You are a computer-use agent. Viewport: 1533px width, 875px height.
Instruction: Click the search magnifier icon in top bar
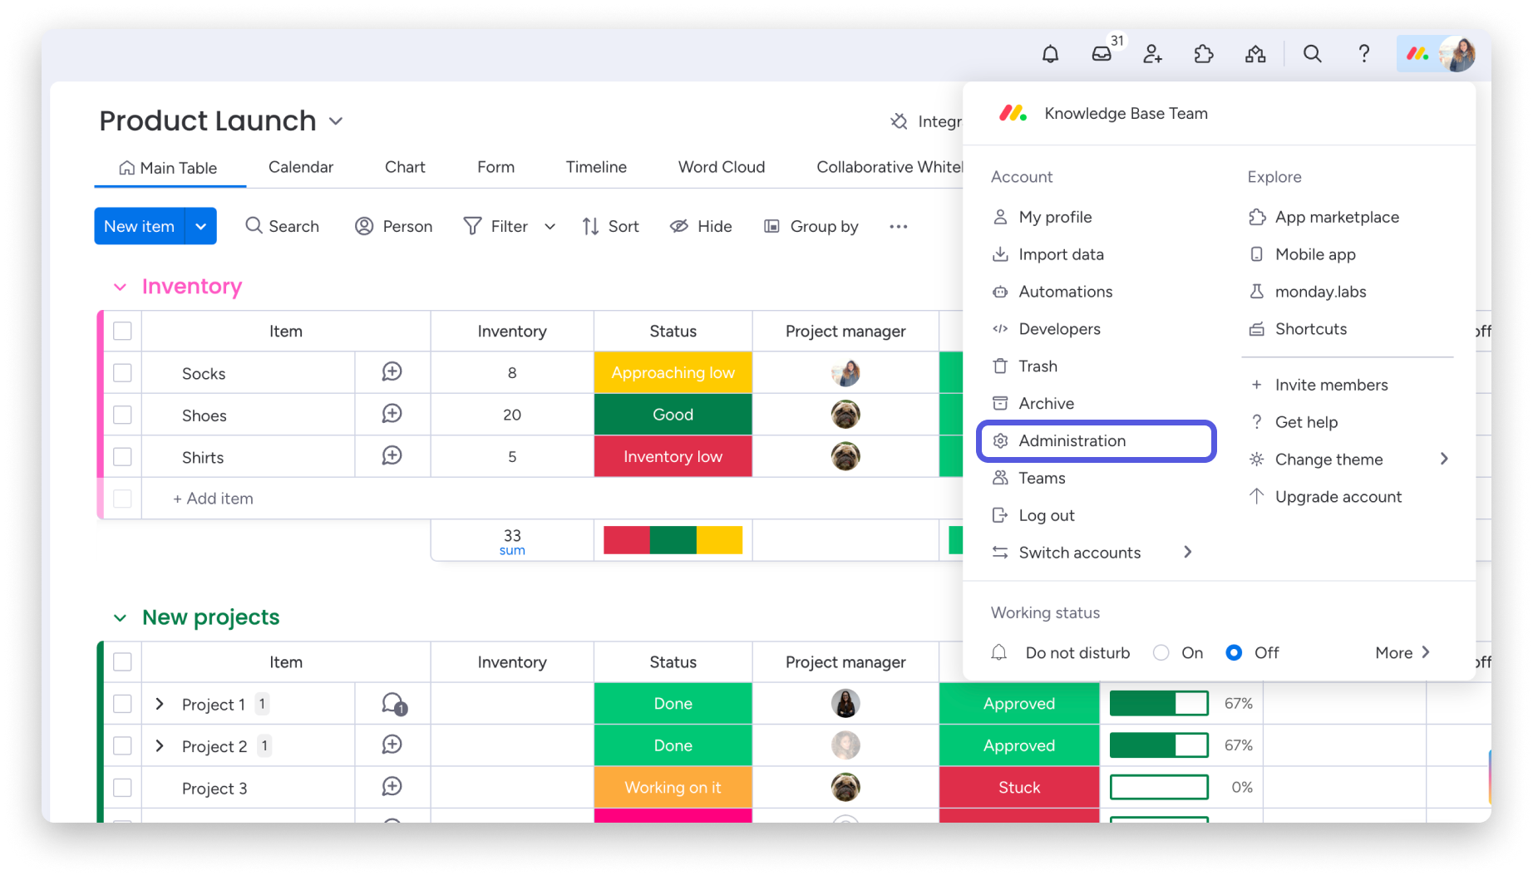pyautogui.click(x=1312, y=54)
